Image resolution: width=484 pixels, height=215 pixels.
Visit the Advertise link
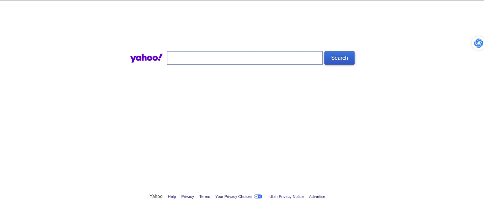[x=317, y=197]
